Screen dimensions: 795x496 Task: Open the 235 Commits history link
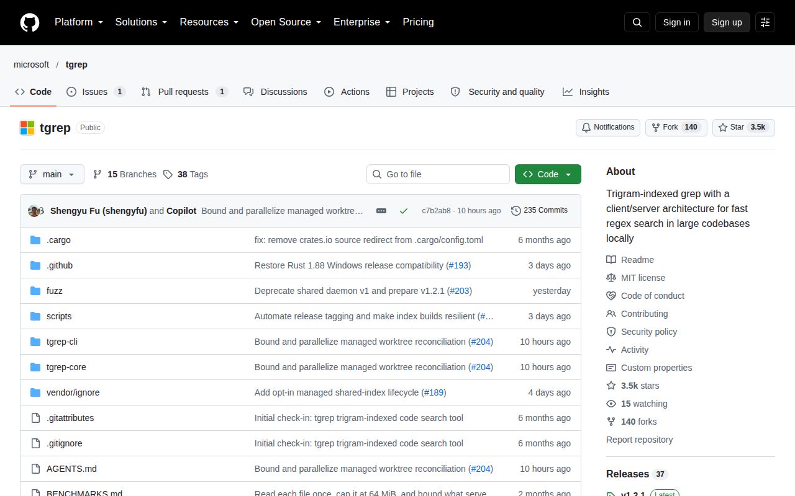pyautogui.click(x=539, y=210)
